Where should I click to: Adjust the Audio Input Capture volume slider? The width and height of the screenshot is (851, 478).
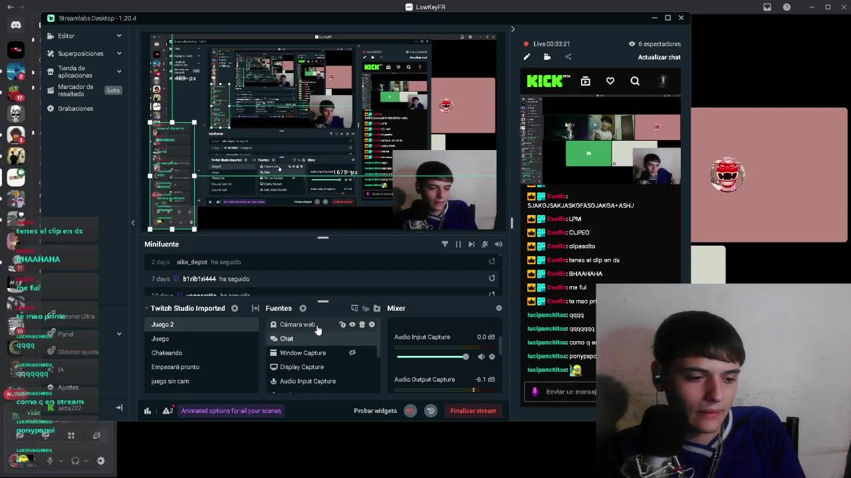coord(432,357)
